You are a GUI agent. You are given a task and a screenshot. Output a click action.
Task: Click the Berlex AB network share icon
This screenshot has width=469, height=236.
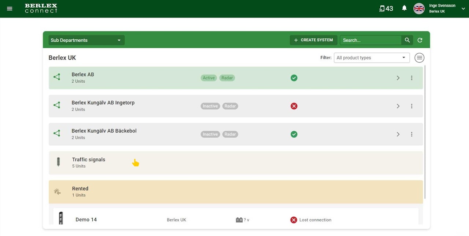(57, 77)
